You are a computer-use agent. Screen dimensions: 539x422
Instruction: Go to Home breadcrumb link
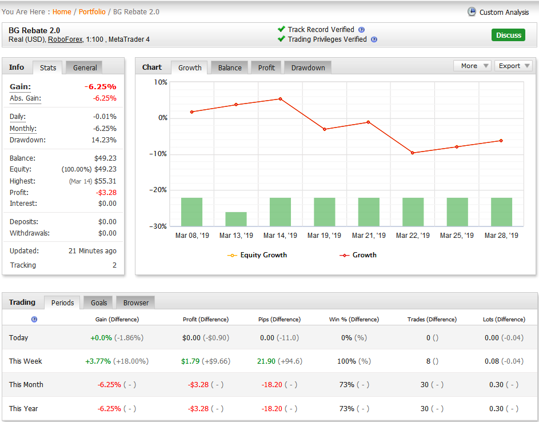click(62, 11)
